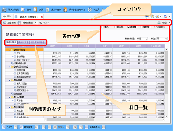Screen dimensions: 173x131
Task: Click the horizontal scrollbar under the table
Action: click(71, 120)
